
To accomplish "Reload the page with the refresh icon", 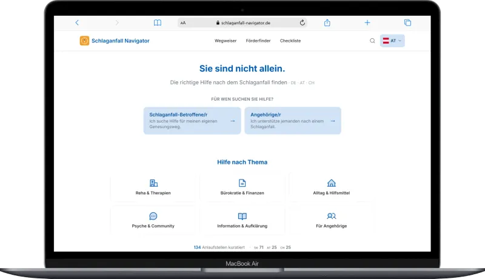I will [302, 22].
